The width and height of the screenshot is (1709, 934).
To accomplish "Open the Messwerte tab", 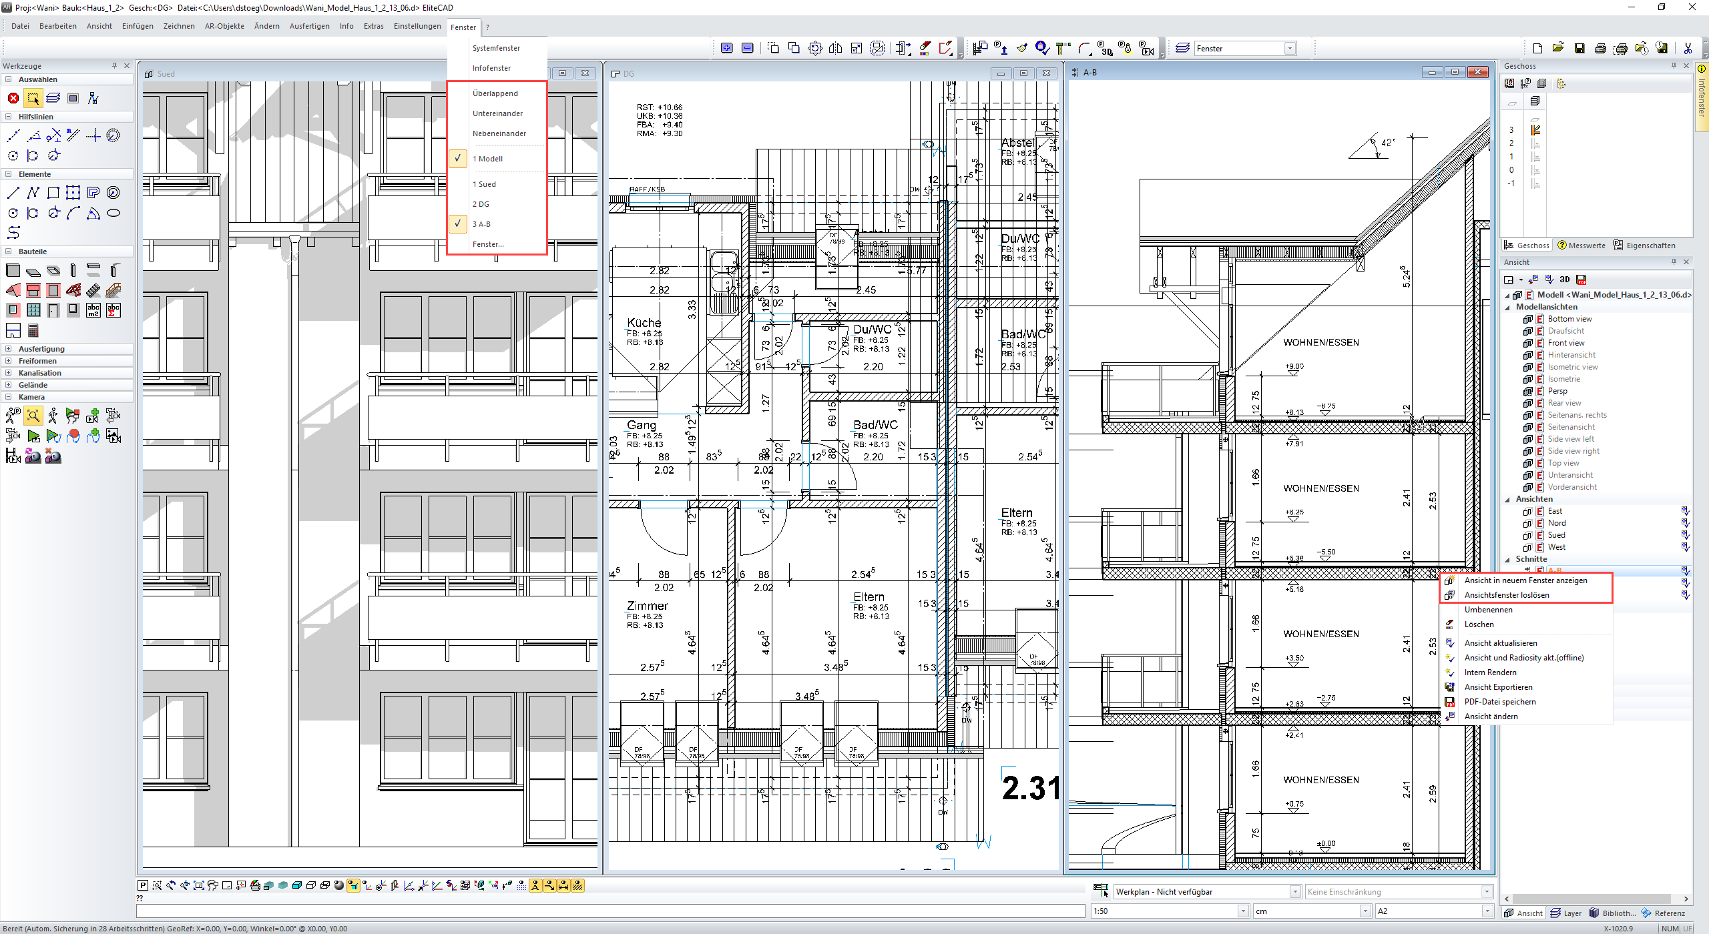I will 1581,246.
